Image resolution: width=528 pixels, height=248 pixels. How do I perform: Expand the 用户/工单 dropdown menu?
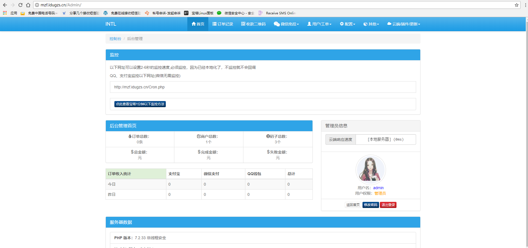[x=319, y=24]
